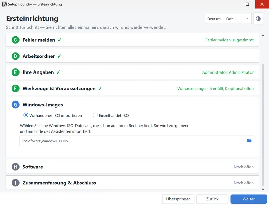Maximize the Setup Foundry window
Viewport: 269px width, 205px height.
247,4
